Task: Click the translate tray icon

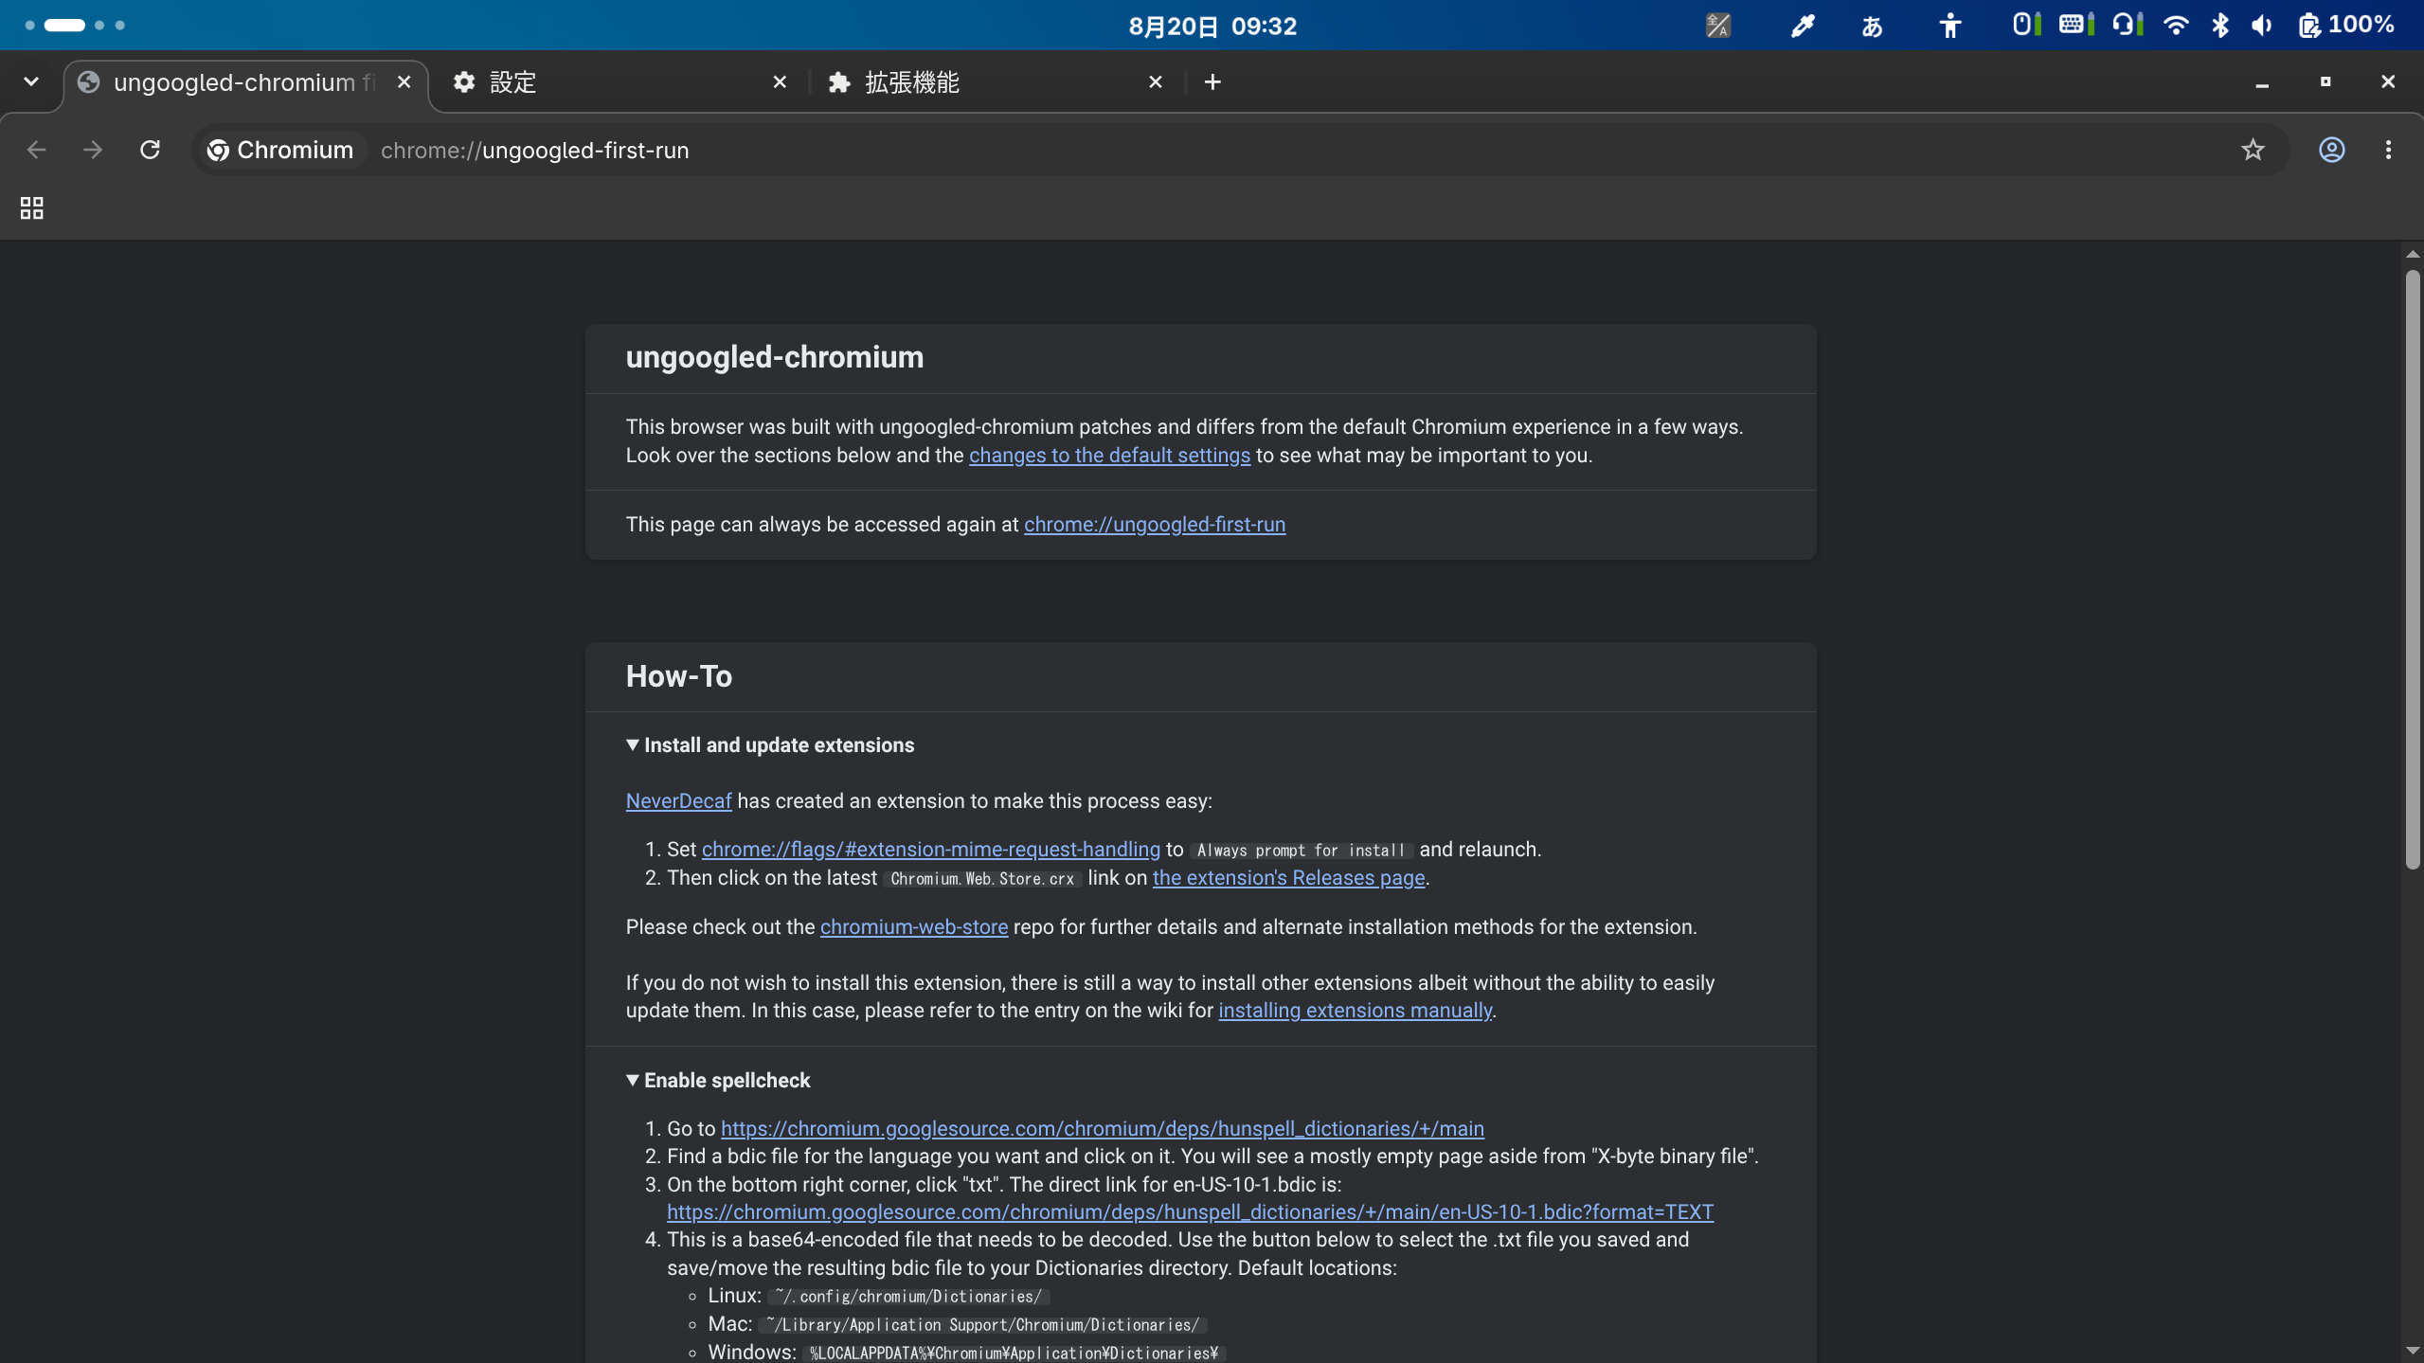Action: coord(1718,26)
